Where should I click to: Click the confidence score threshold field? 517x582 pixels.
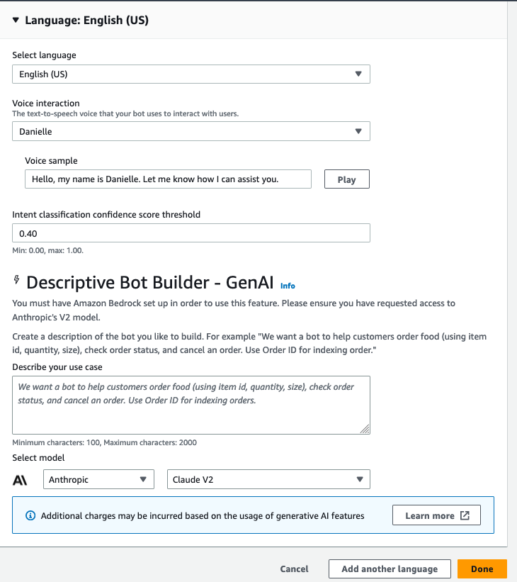pos(191,233)
